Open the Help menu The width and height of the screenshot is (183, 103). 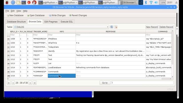click(x=25, y=11)
